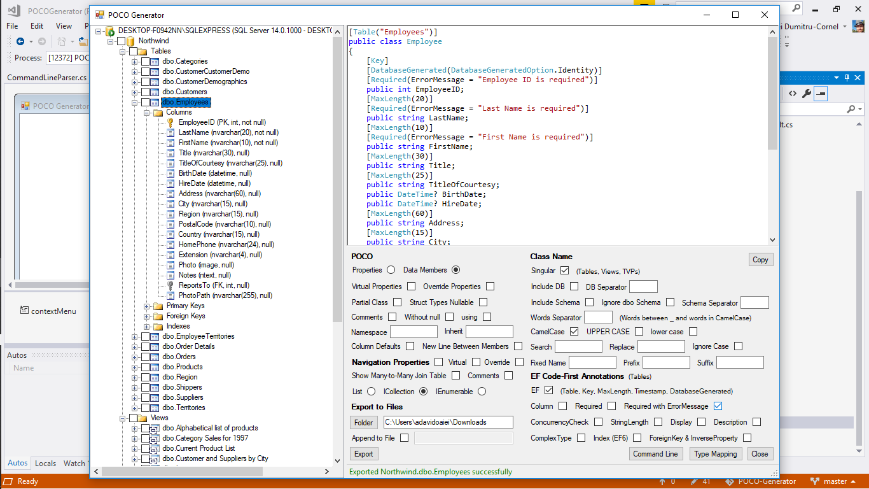
Task: Click the Tables folder icon
Action: point(143,51)
